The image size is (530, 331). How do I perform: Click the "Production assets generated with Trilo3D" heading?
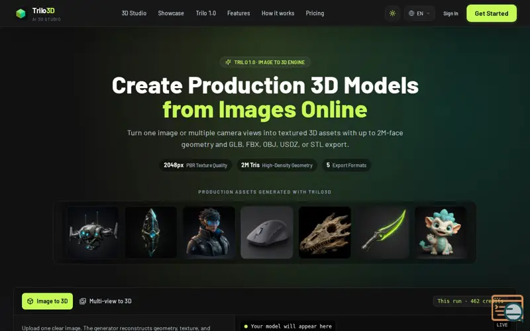click(x=264, y=192)
